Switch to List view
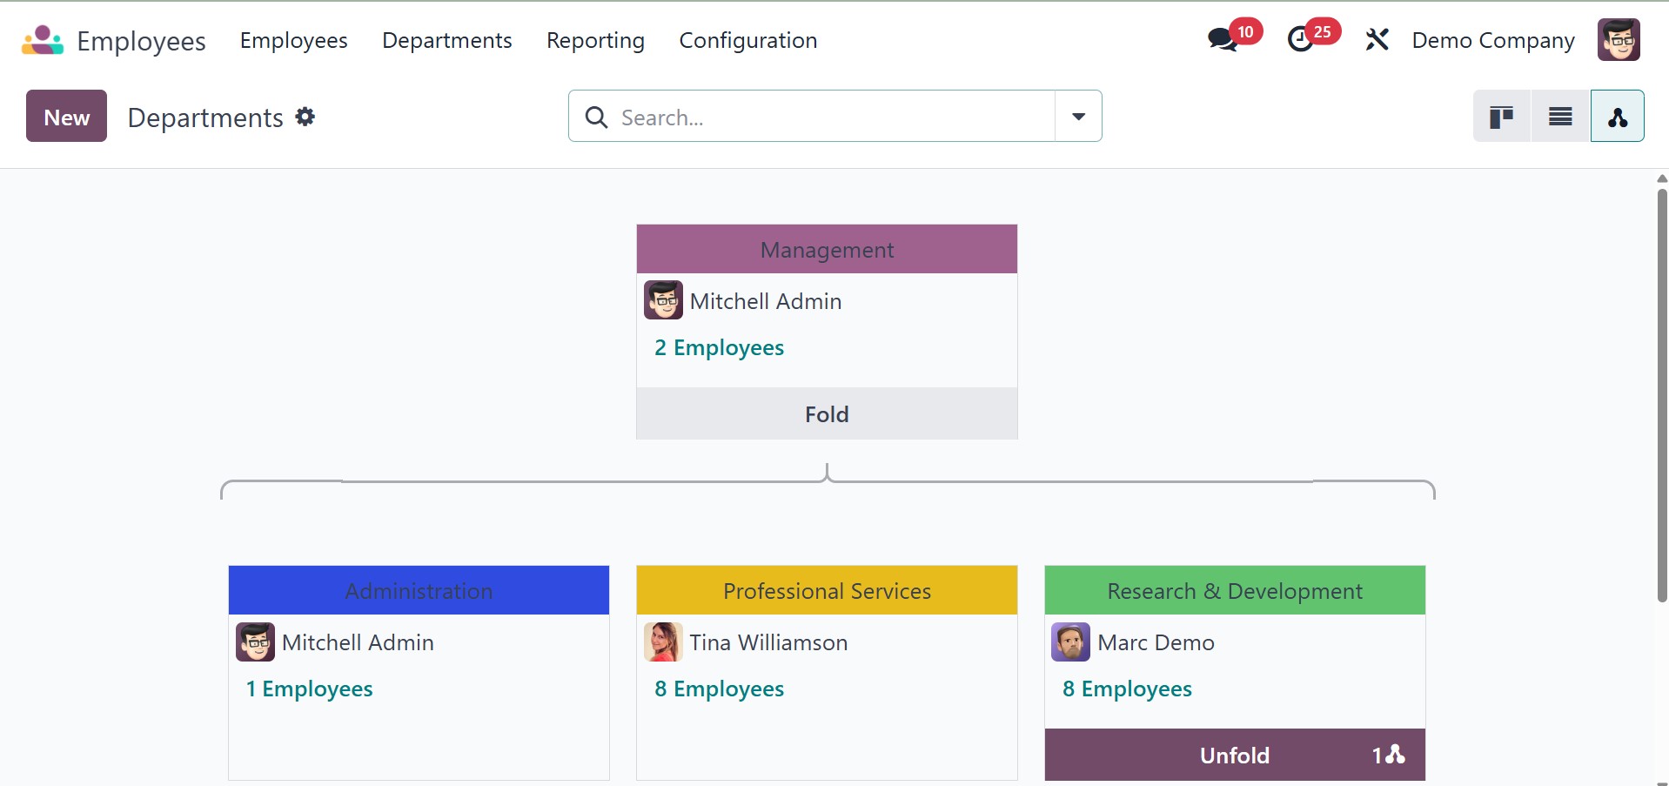This screenshot has height=786, width=1669. 1560,117
